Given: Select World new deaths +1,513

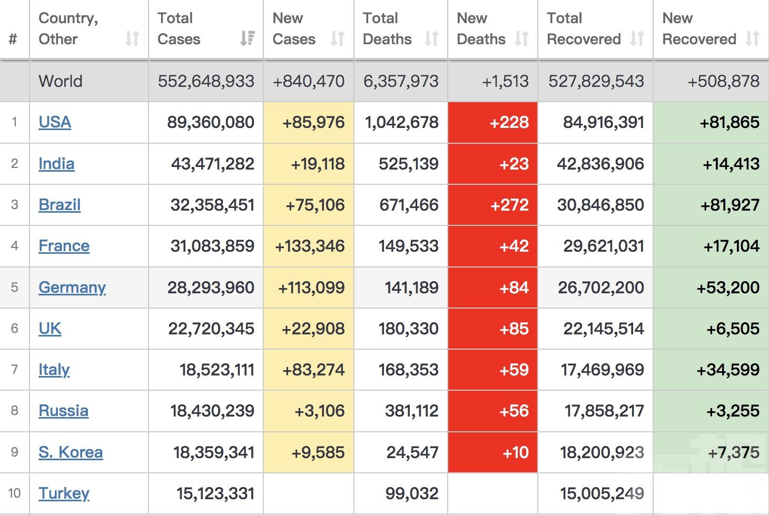Looking at the screenshot, I should 505,81.
